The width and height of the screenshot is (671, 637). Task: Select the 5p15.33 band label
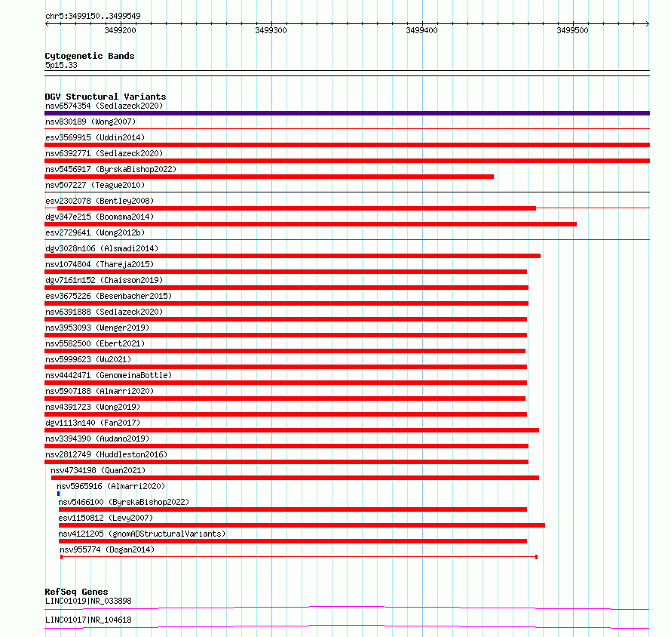[x=61, y=65]
